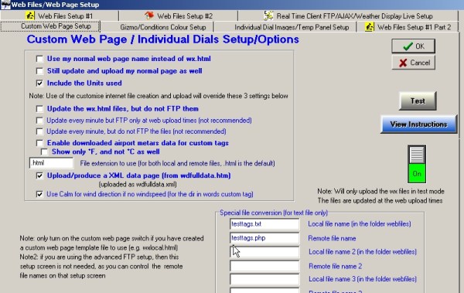The width and height of the screenshot is (464, 293).
Task: Click the testtags.php remote file name field
Action: [264, 238]
